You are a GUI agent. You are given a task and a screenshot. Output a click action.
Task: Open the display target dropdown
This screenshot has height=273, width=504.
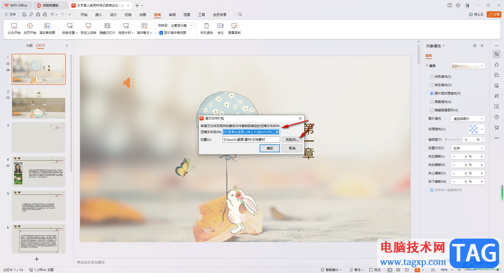[x=181, y=25]
